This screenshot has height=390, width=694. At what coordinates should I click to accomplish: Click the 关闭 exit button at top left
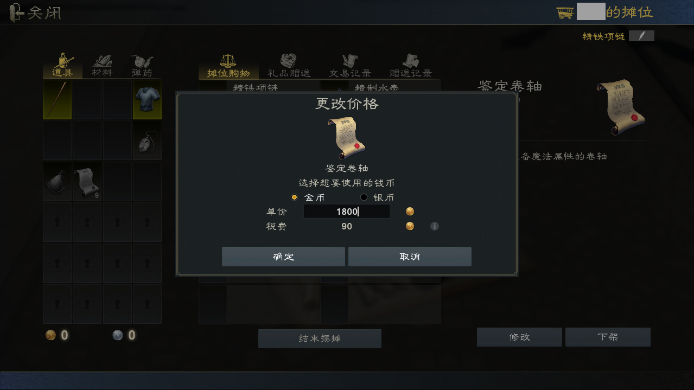coord(36,12)
